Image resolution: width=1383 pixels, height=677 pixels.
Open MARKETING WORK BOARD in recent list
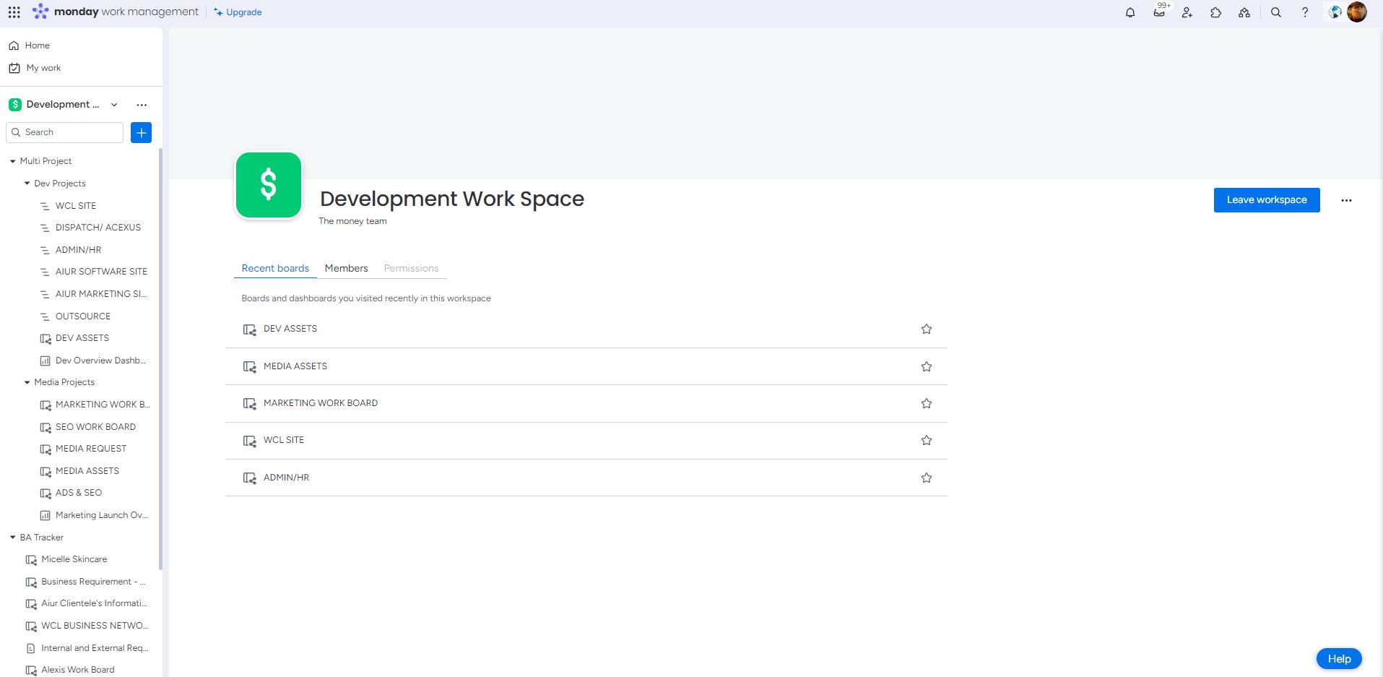[321, 403]
